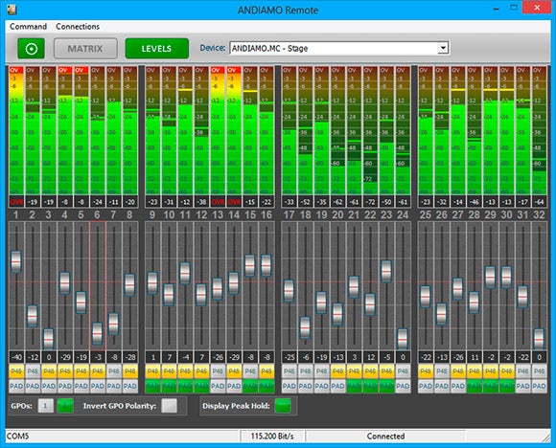Disable Display Peak Hold
This screenshot has height=448, width=556.
283,406
